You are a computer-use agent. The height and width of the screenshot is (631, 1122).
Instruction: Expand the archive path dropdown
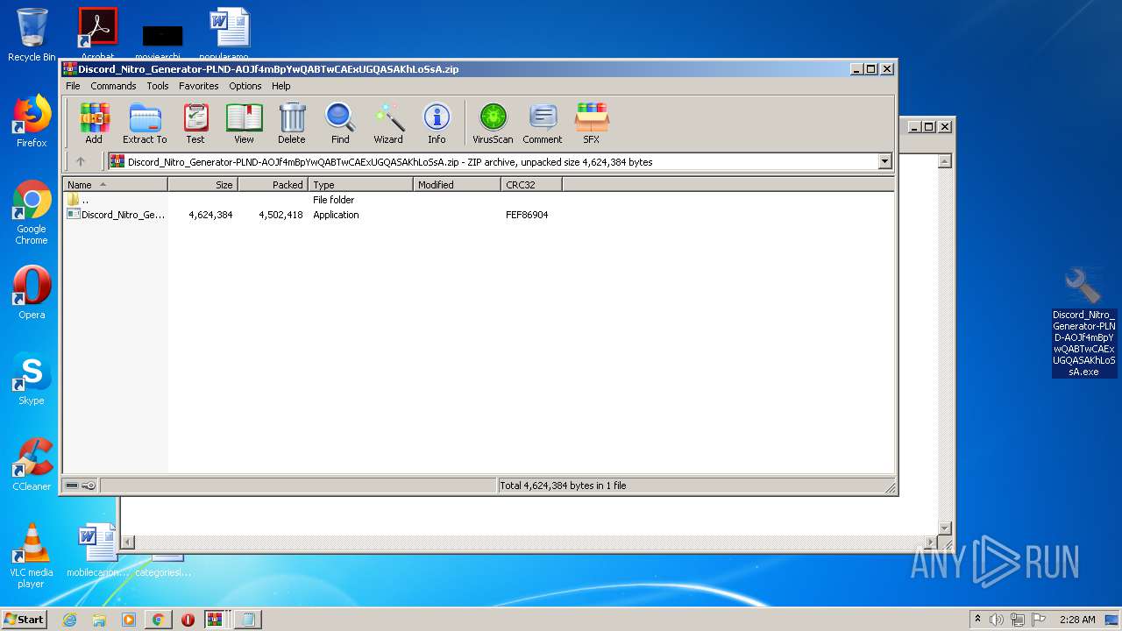click(x=884, y=161)
